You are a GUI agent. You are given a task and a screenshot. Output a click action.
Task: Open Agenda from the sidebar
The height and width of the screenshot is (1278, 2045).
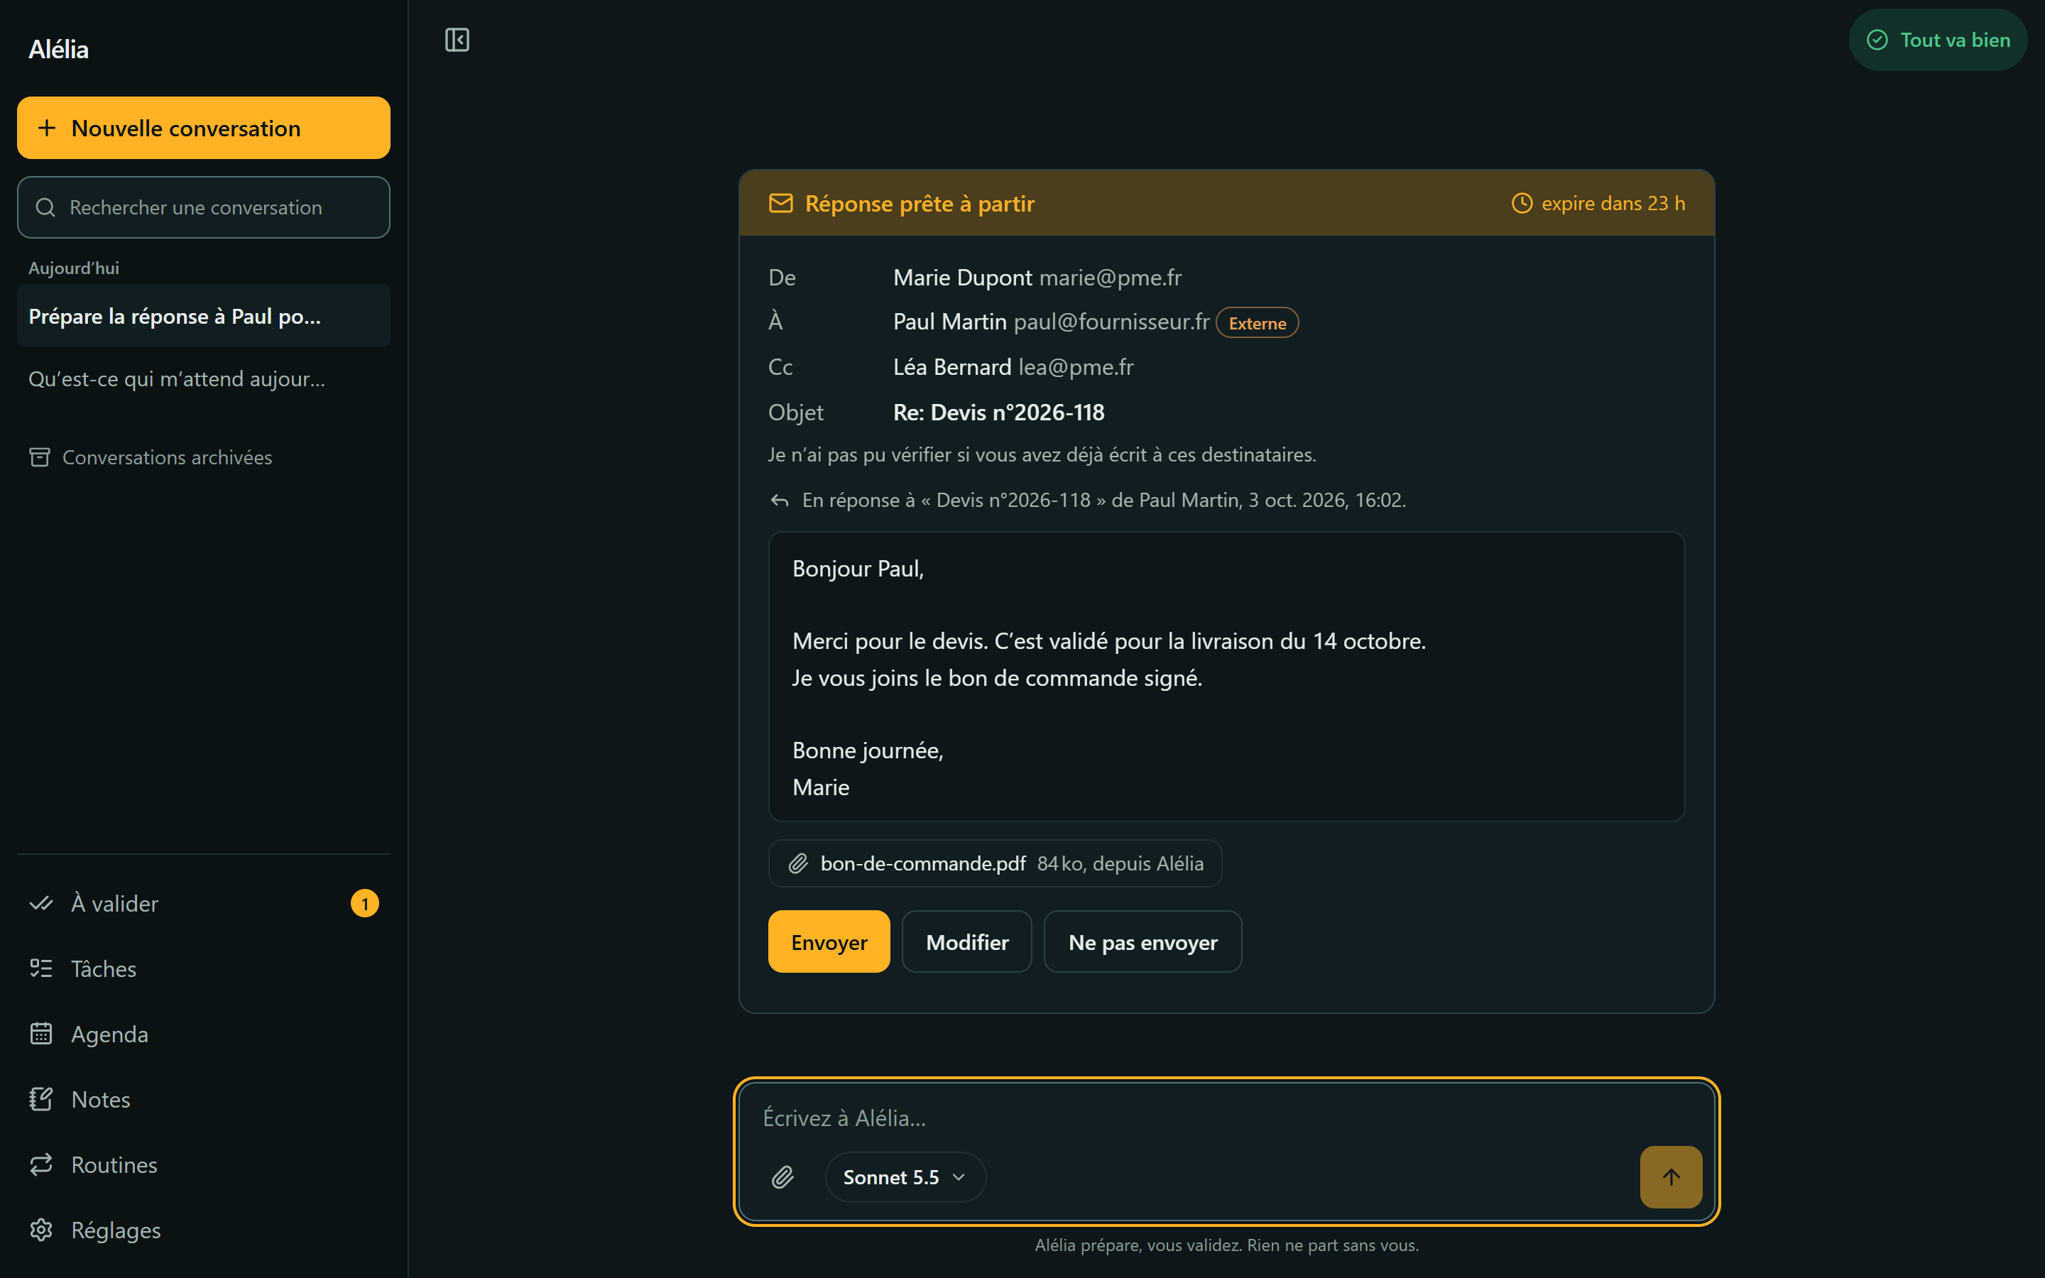click(x=204, y=1034)
